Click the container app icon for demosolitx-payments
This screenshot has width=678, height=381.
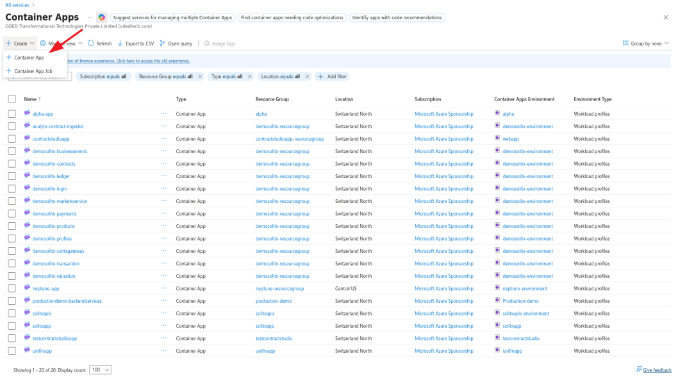(x=27, y=213)
